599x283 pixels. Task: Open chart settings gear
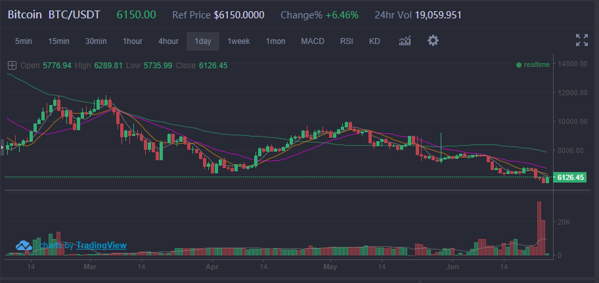pyautogui.click(x=433, y=41)
